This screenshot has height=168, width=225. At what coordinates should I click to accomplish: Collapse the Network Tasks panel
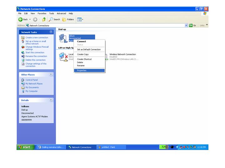(51, 32)
